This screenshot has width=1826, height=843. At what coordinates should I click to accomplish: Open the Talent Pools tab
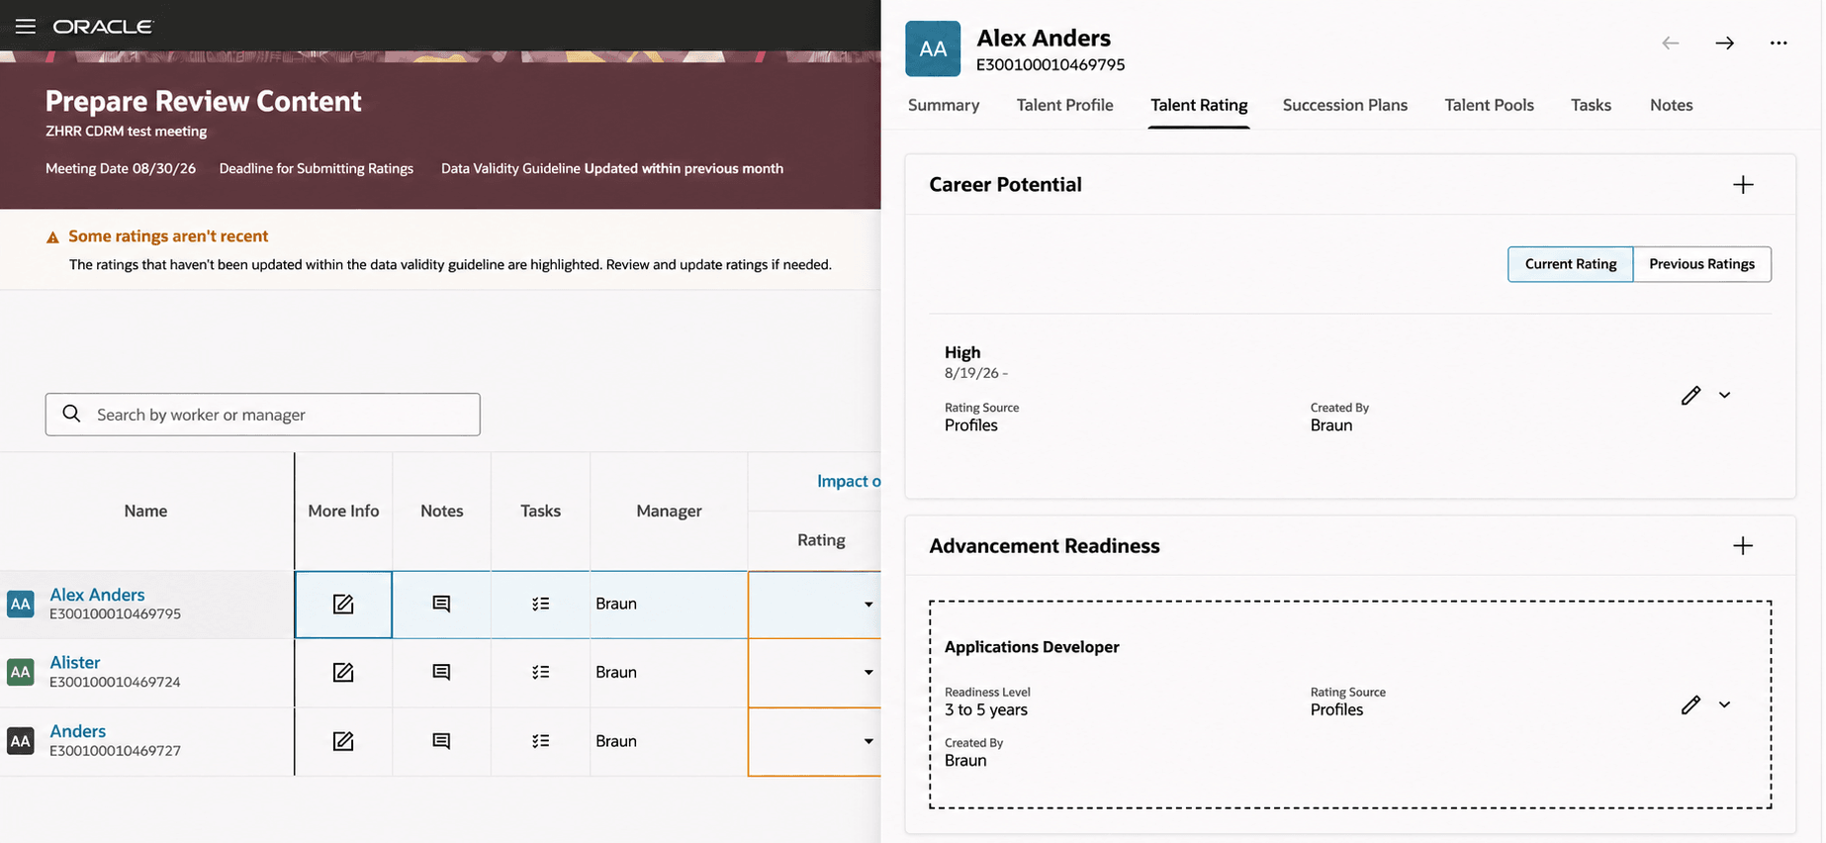(x=1489, y=105)
